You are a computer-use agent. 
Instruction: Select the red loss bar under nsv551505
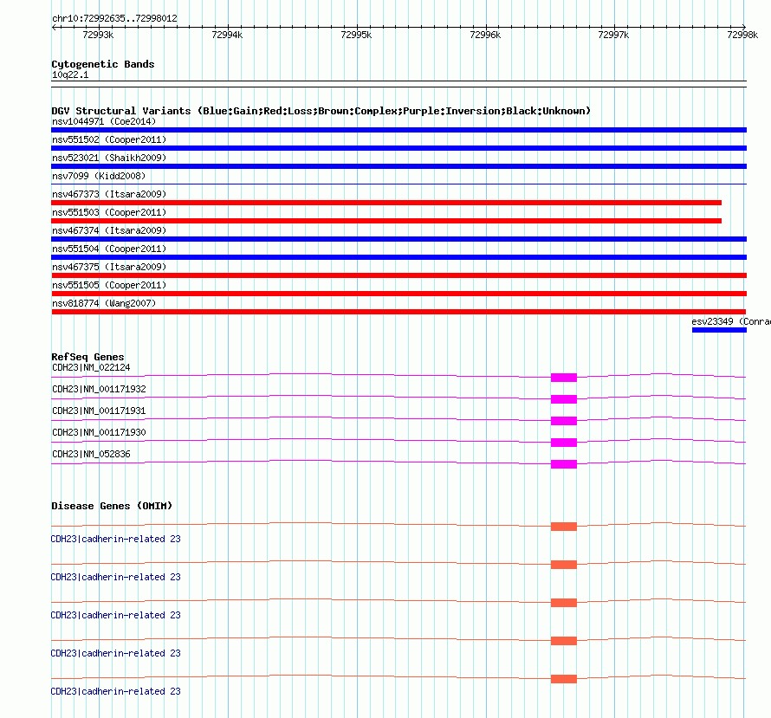point(398,294)
